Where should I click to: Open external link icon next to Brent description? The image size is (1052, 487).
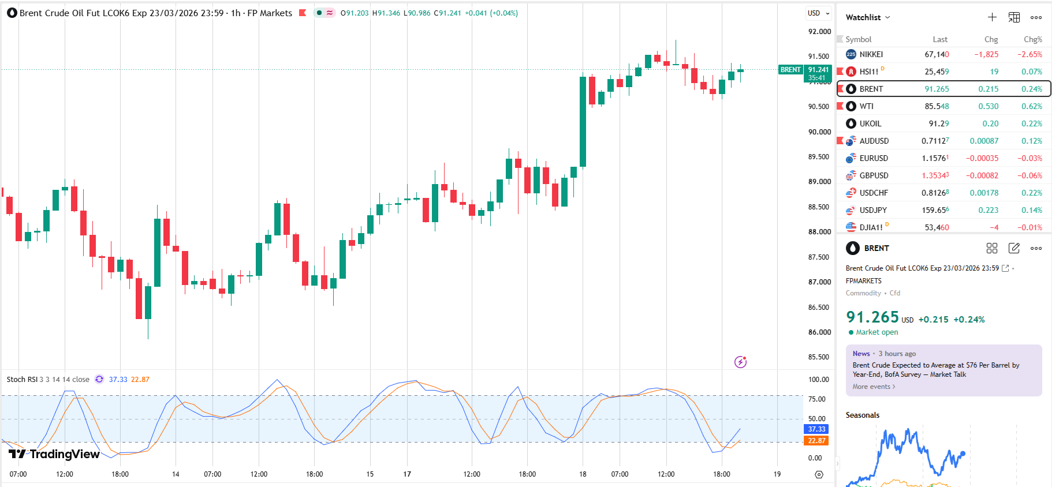tap(1005, 268)
